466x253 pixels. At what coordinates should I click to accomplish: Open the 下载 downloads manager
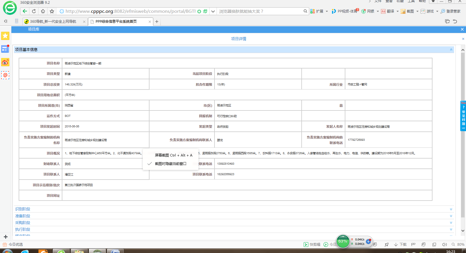(400, 245)
